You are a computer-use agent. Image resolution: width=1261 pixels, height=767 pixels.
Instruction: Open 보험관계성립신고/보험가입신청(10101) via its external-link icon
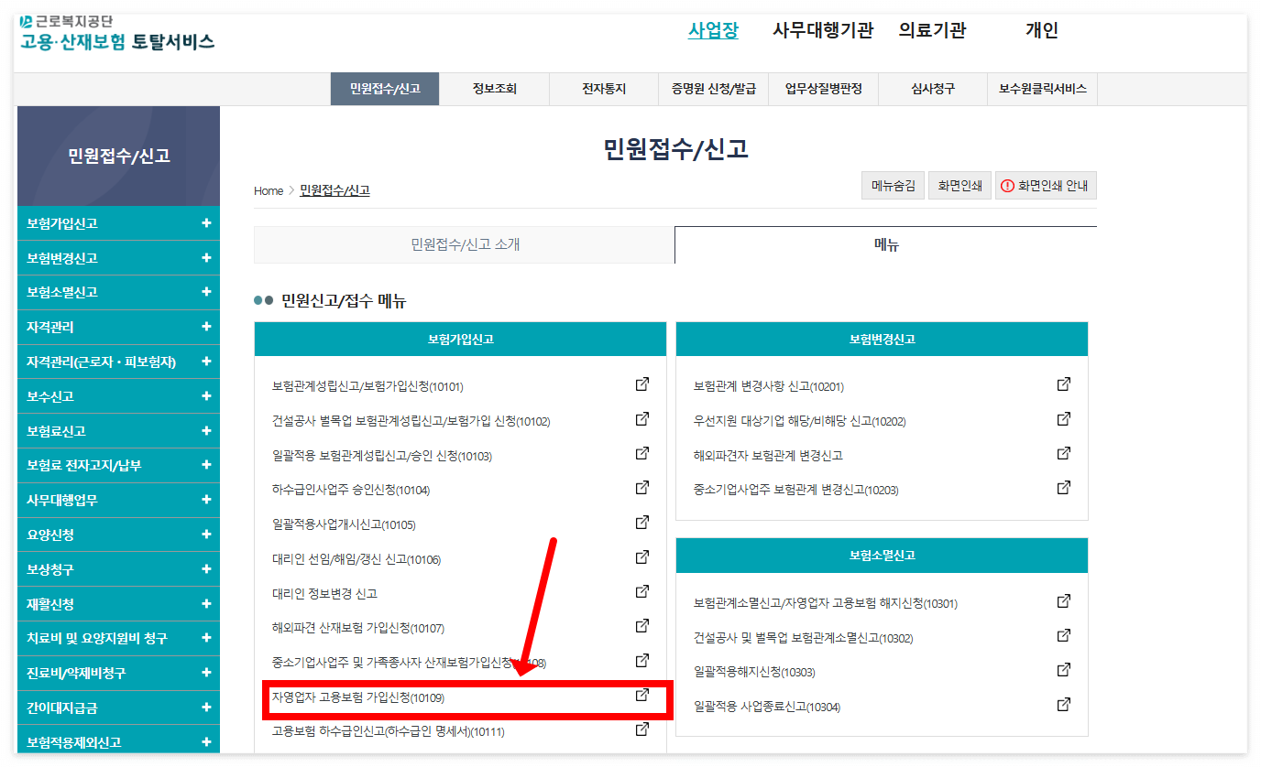[642, 383]
